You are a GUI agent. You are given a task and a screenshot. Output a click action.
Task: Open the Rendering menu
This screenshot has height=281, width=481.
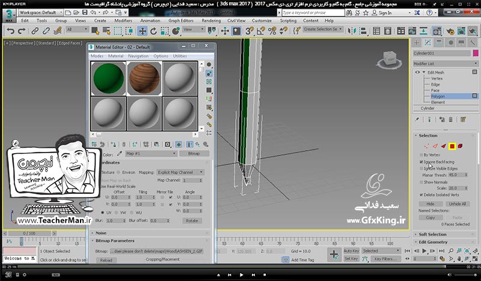211,20
